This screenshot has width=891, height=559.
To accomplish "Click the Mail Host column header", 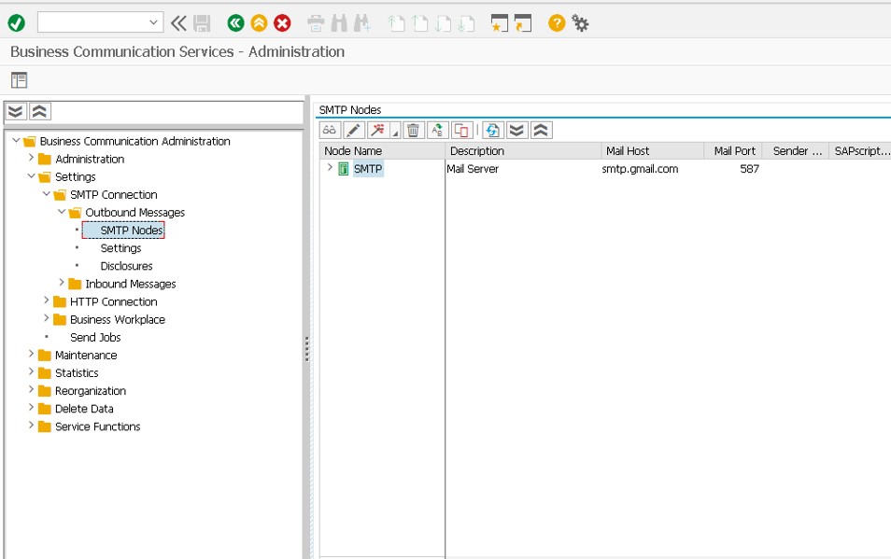I will click(653, 151).
